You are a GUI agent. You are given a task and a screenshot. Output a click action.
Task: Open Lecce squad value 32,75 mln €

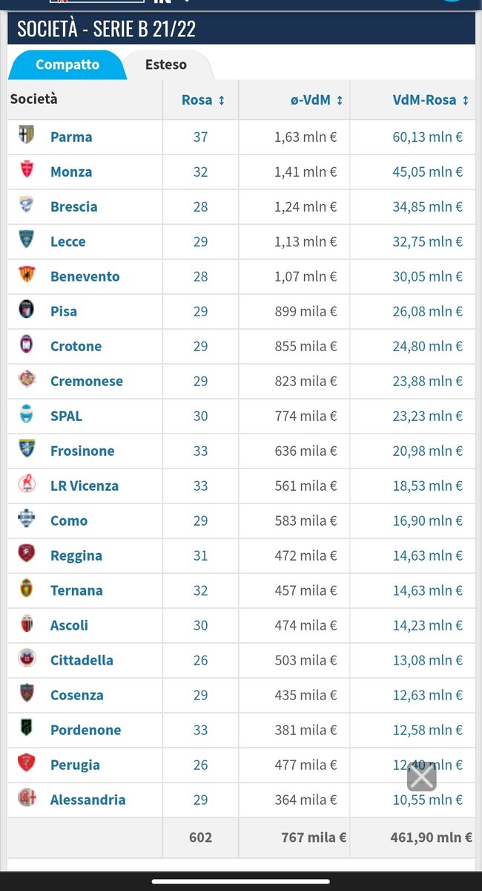(428, 241)
